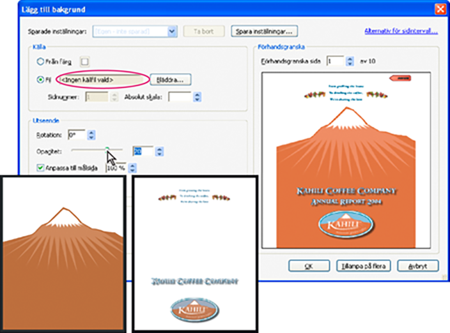Click the source file path field
This screenshot has height=333, width=450.
[103, 80]
